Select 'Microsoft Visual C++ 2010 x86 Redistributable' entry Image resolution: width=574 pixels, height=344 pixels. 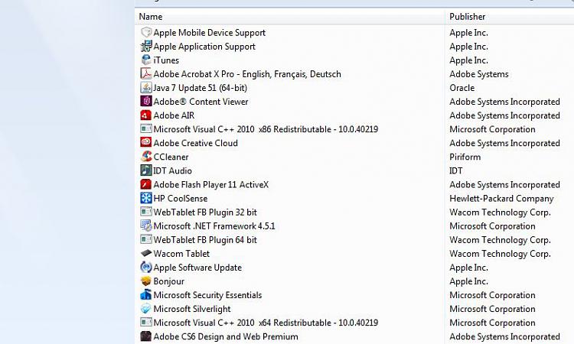tap(266, 129)
